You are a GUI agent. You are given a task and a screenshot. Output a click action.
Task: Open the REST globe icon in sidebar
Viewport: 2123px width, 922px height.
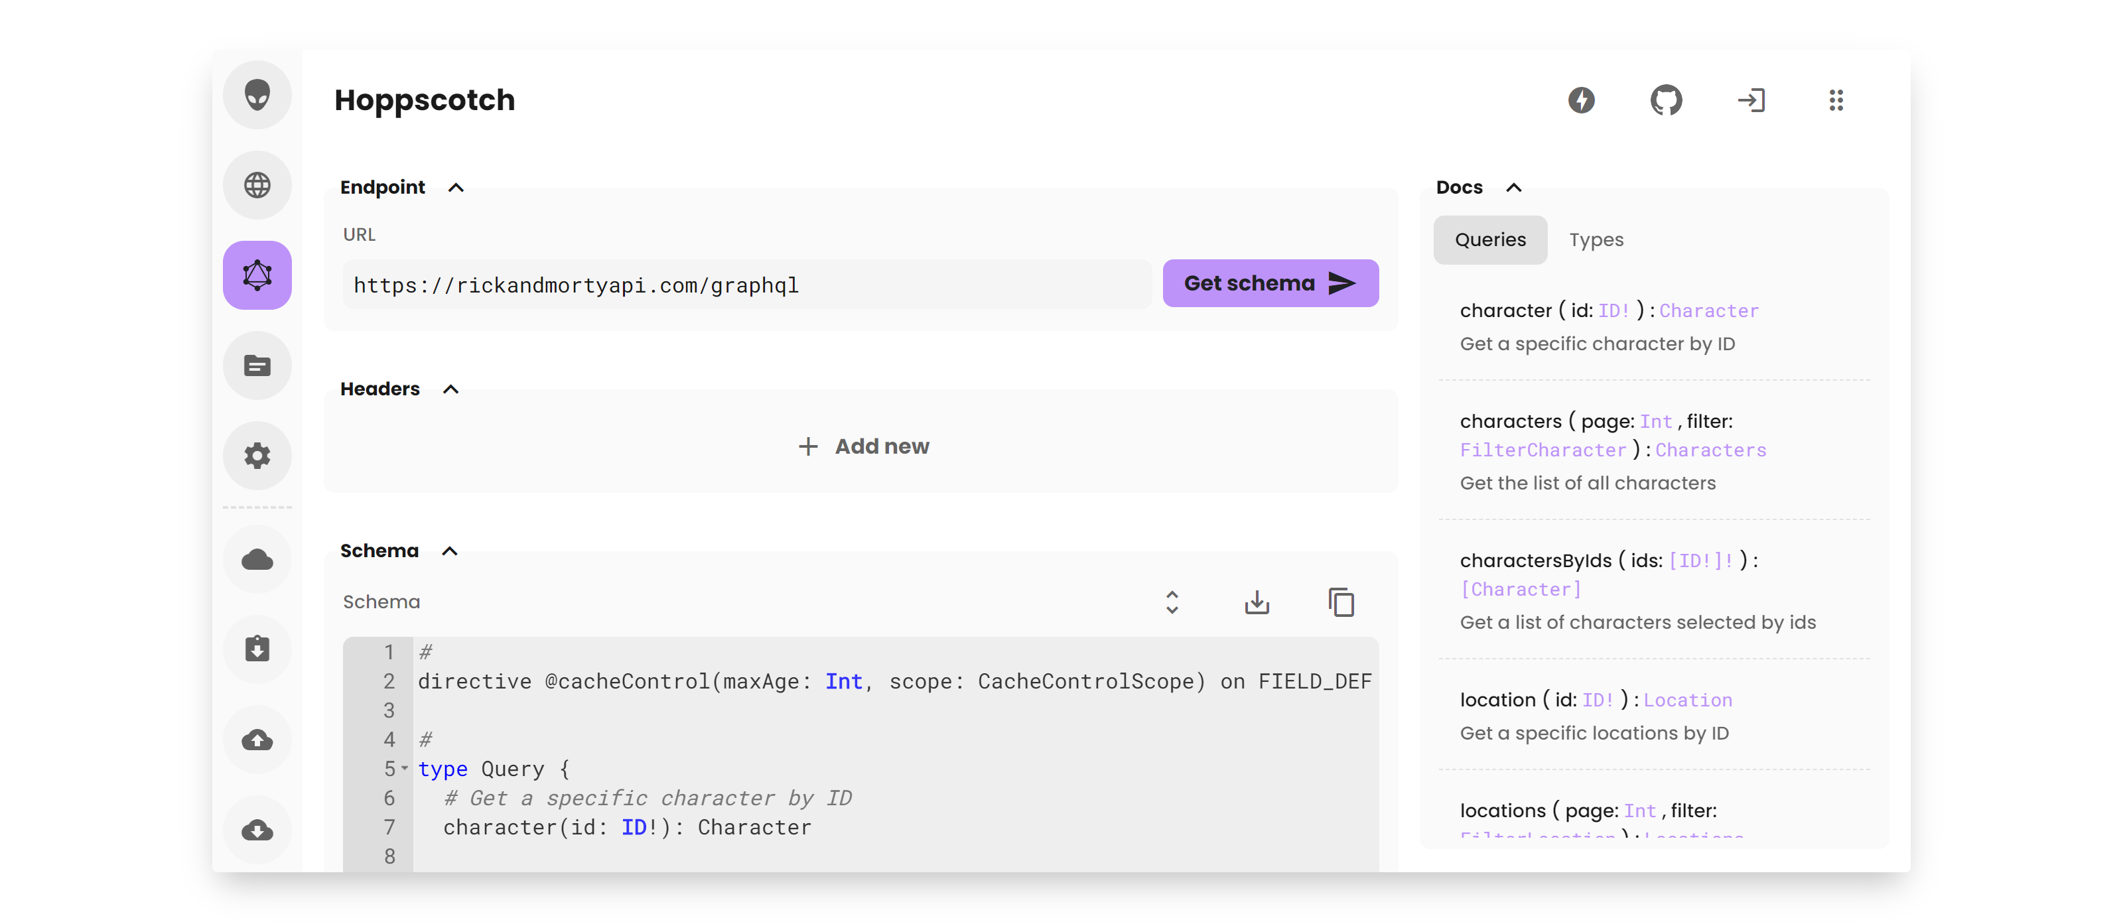tap(257, 184)
